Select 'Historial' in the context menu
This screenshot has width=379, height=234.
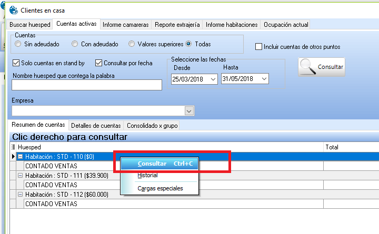(x=147, y=176)
